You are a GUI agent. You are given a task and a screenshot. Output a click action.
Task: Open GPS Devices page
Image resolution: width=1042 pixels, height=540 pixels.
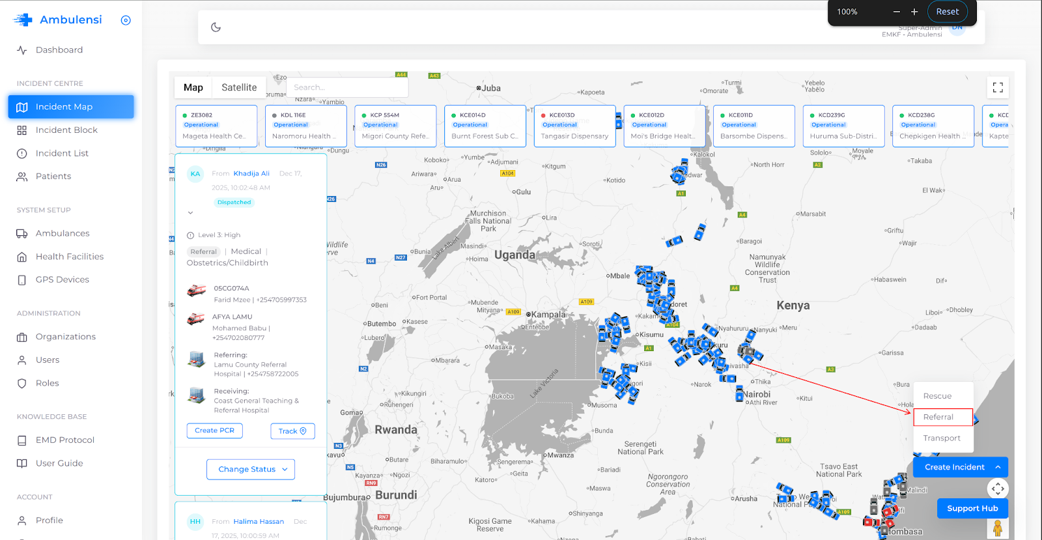62,279
